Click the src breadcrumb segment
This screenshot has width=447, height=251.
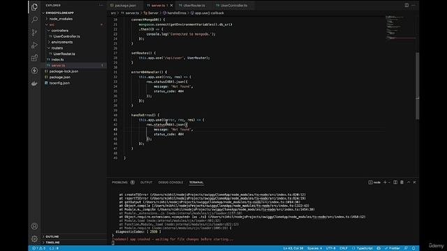(x=113, y=13)
